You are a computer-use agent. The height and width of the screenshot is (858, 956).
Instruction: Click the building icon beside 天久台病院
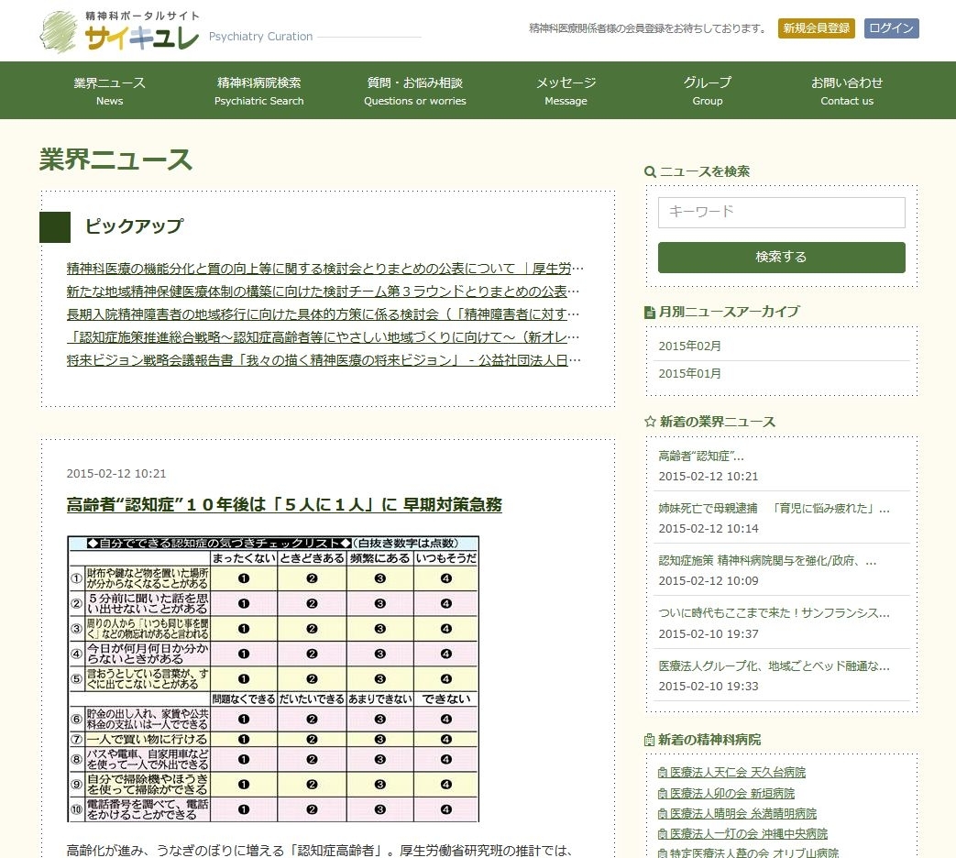coord(663,773)
